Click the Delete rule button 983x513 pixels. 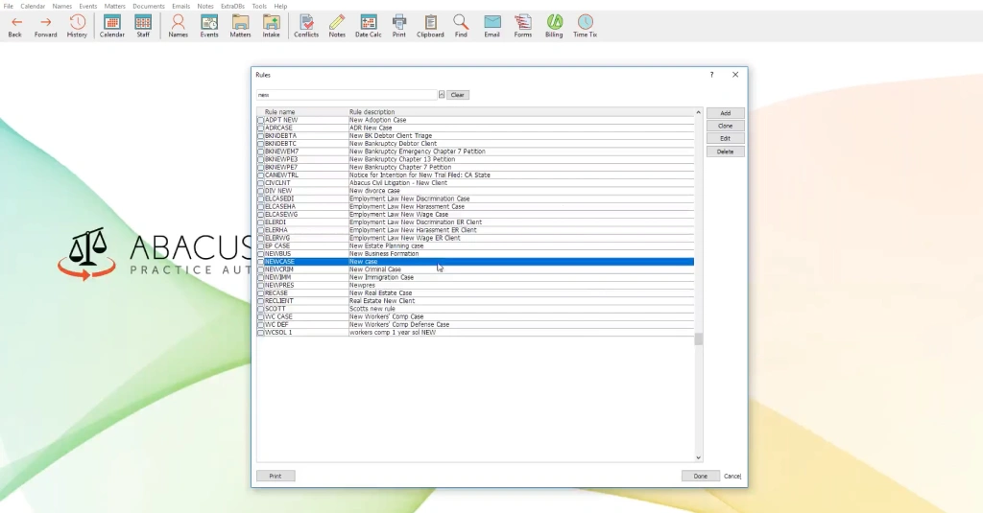click(x=726, y=152)
